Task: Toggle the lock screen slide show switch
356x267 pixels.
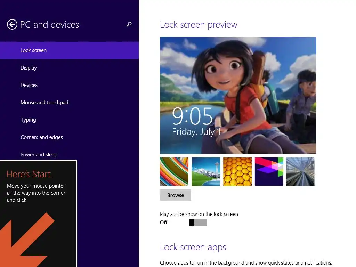Action: 198,222
